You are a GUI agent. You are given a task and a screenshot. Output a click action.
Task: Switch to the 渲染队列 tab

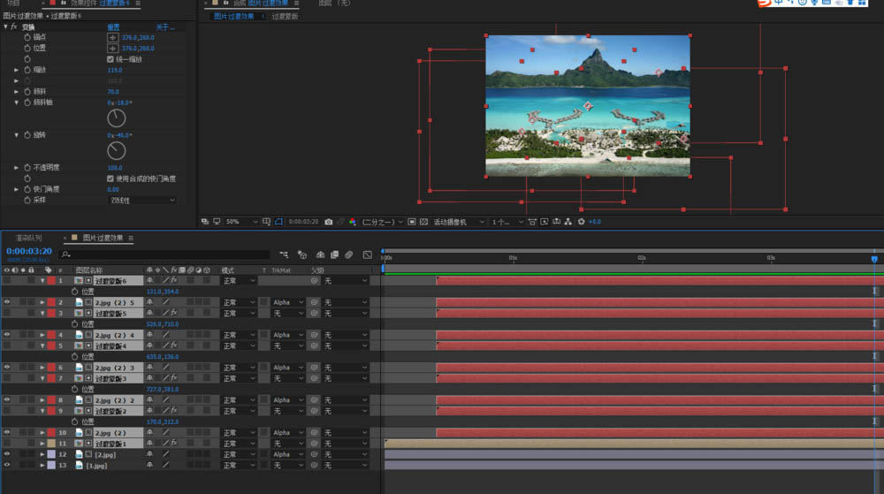[x=28, y=238]
